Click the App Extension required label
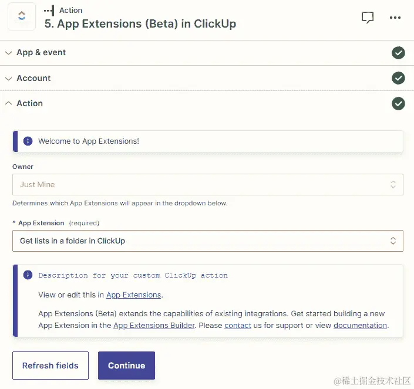This screenshot has width=414, height=389. click(56, 223)
